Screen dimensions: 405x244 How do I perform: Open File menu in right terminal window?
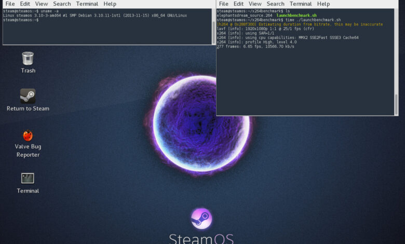coord(223,4)
